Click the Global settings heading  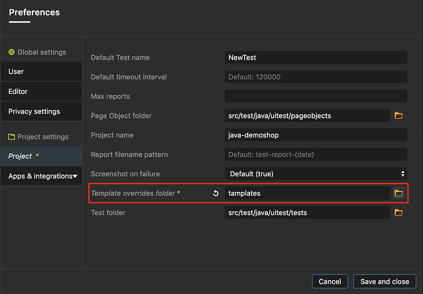(42, 52)
